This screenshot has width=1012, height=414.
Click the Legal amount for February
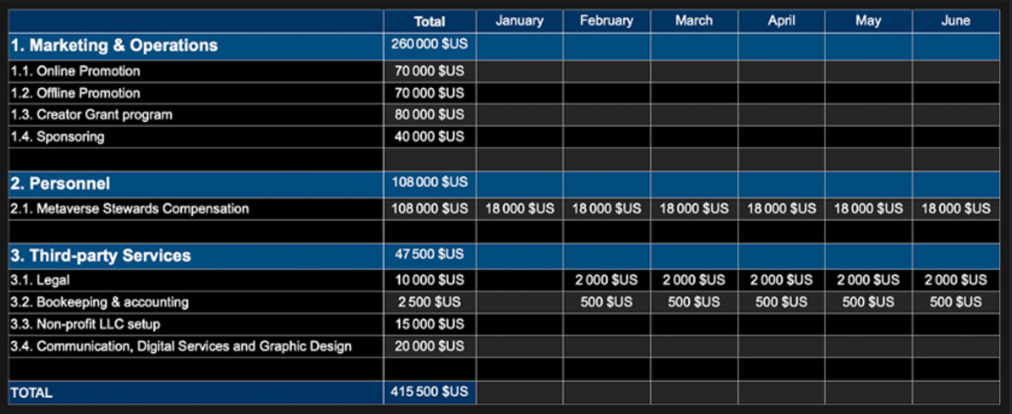point(607,280)
